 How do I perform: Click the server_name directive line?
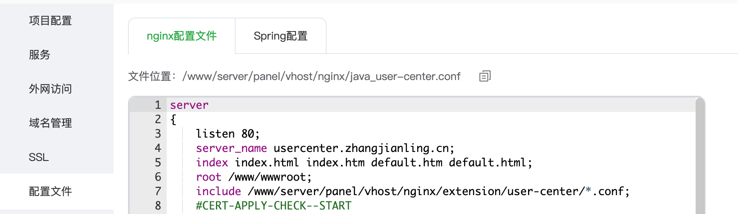pyautogui.click(x=325, y=148)
